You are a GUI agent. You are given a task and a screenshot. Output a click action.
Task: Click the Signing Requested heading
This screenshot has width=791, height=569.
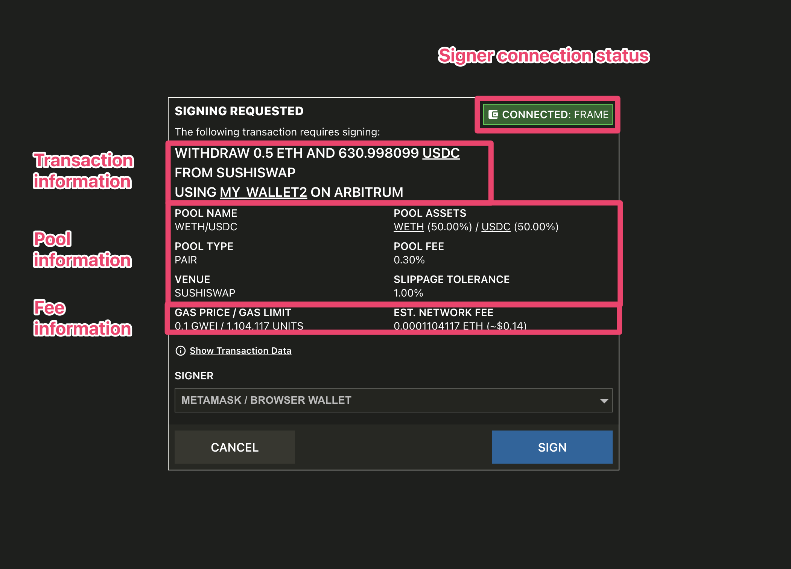239,111
